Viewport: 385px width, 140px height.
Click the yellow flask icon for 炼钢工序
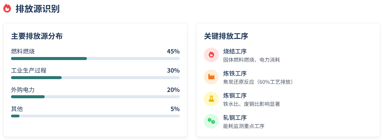[x=211, y=99]
